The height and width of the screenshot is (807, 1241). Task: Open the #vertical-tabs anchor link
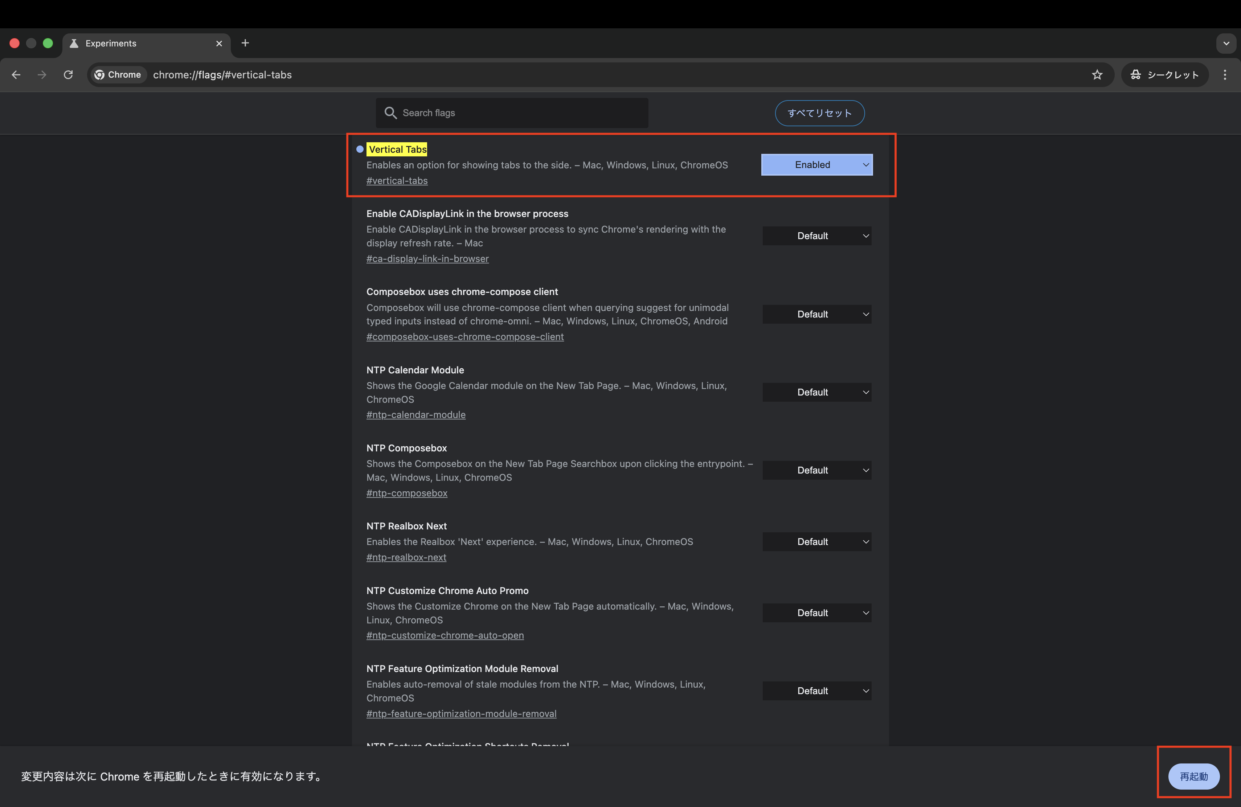[397, 181]
